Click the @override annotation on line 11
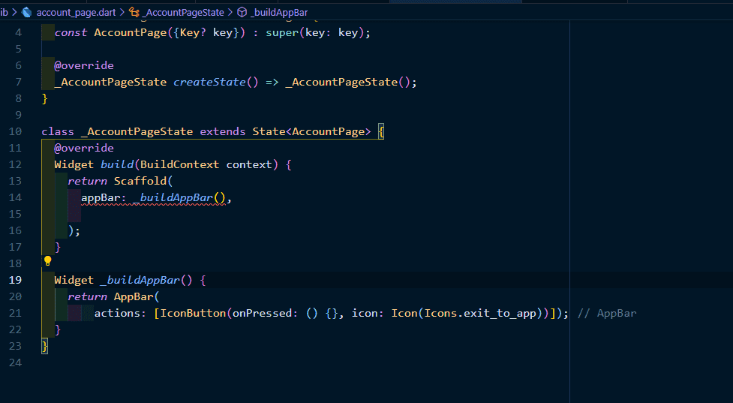This screenshot has height=403, width=733. tap(84, 148)
